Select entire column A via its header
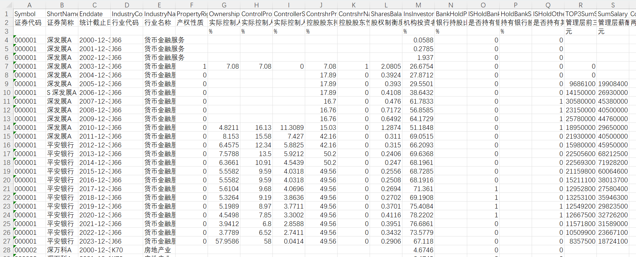The height and width of the screenshot is (257, 636). click(x=29, y=5)
